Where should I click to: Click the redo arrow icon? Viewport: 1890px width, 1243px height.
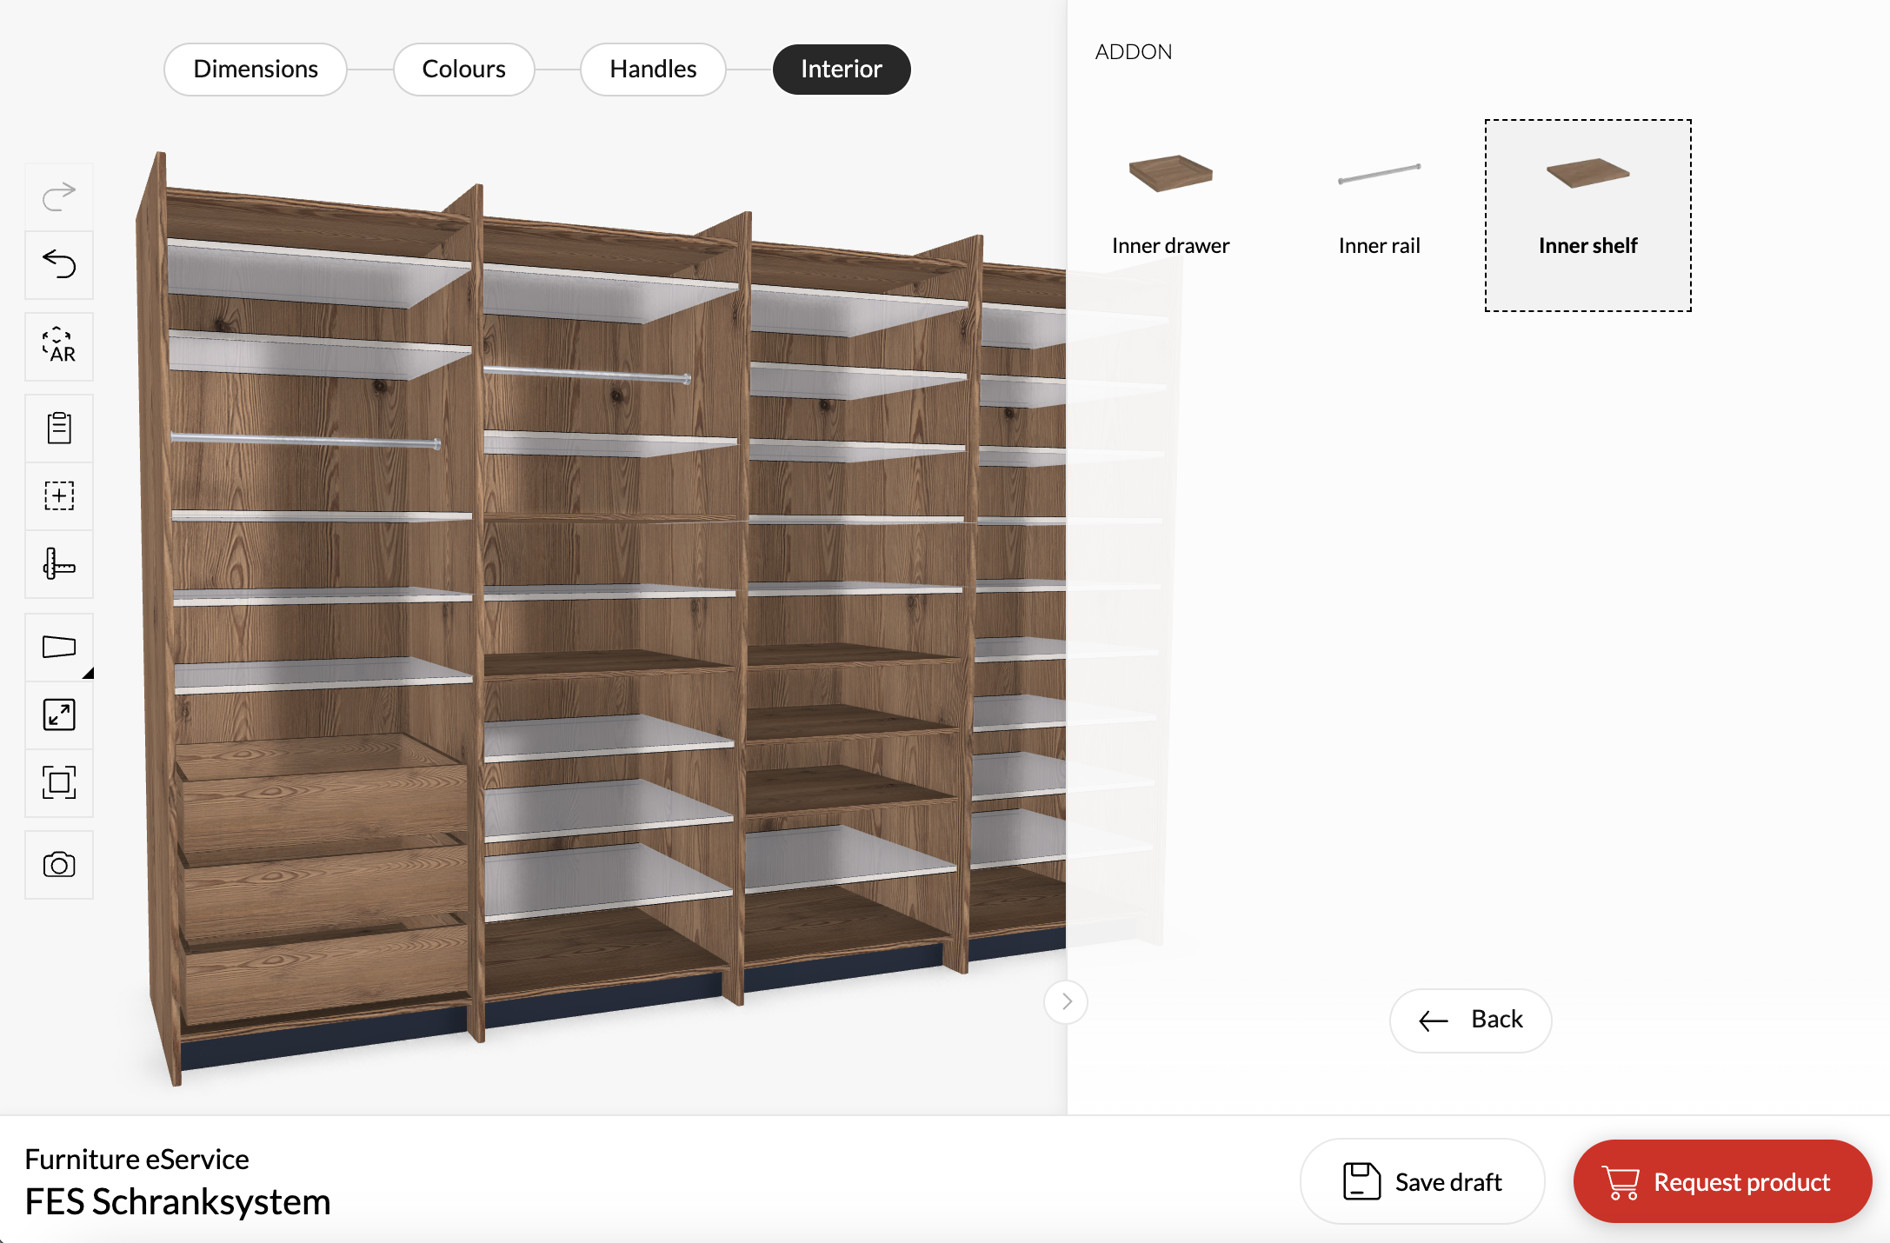59,196
